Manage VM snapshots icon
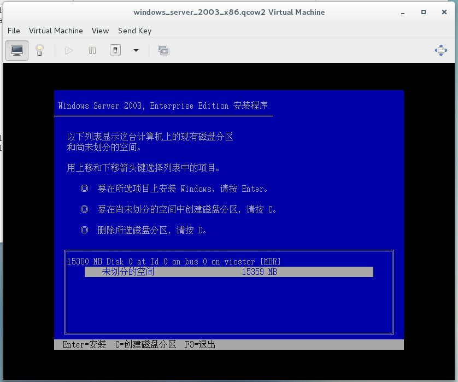Viewport: 458px width, 382px height. pos(163,50)
